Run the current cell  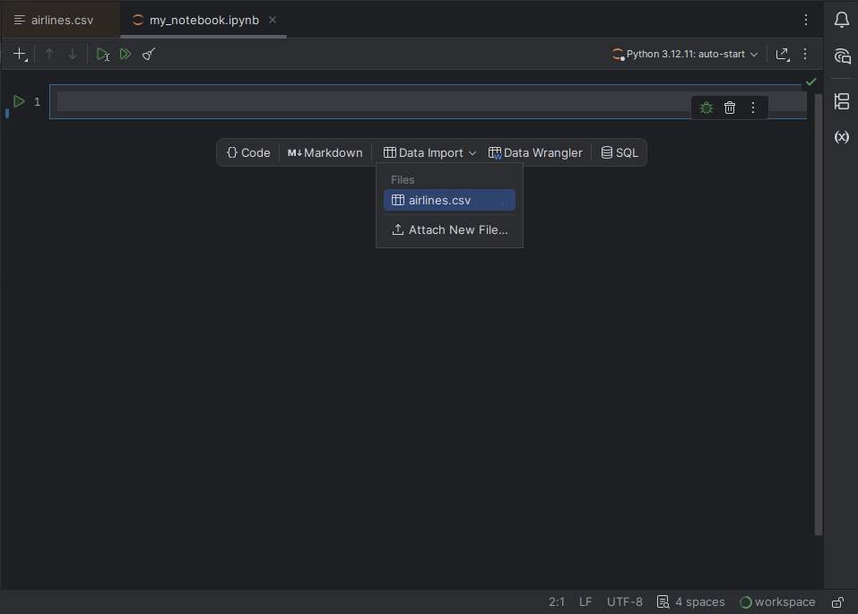102,54
